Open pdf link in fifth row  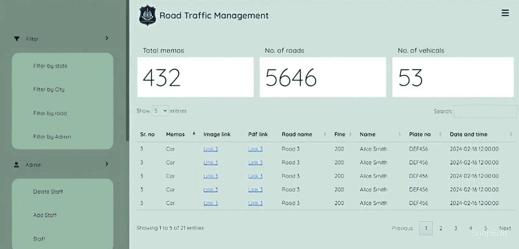[x=255, y=203]
